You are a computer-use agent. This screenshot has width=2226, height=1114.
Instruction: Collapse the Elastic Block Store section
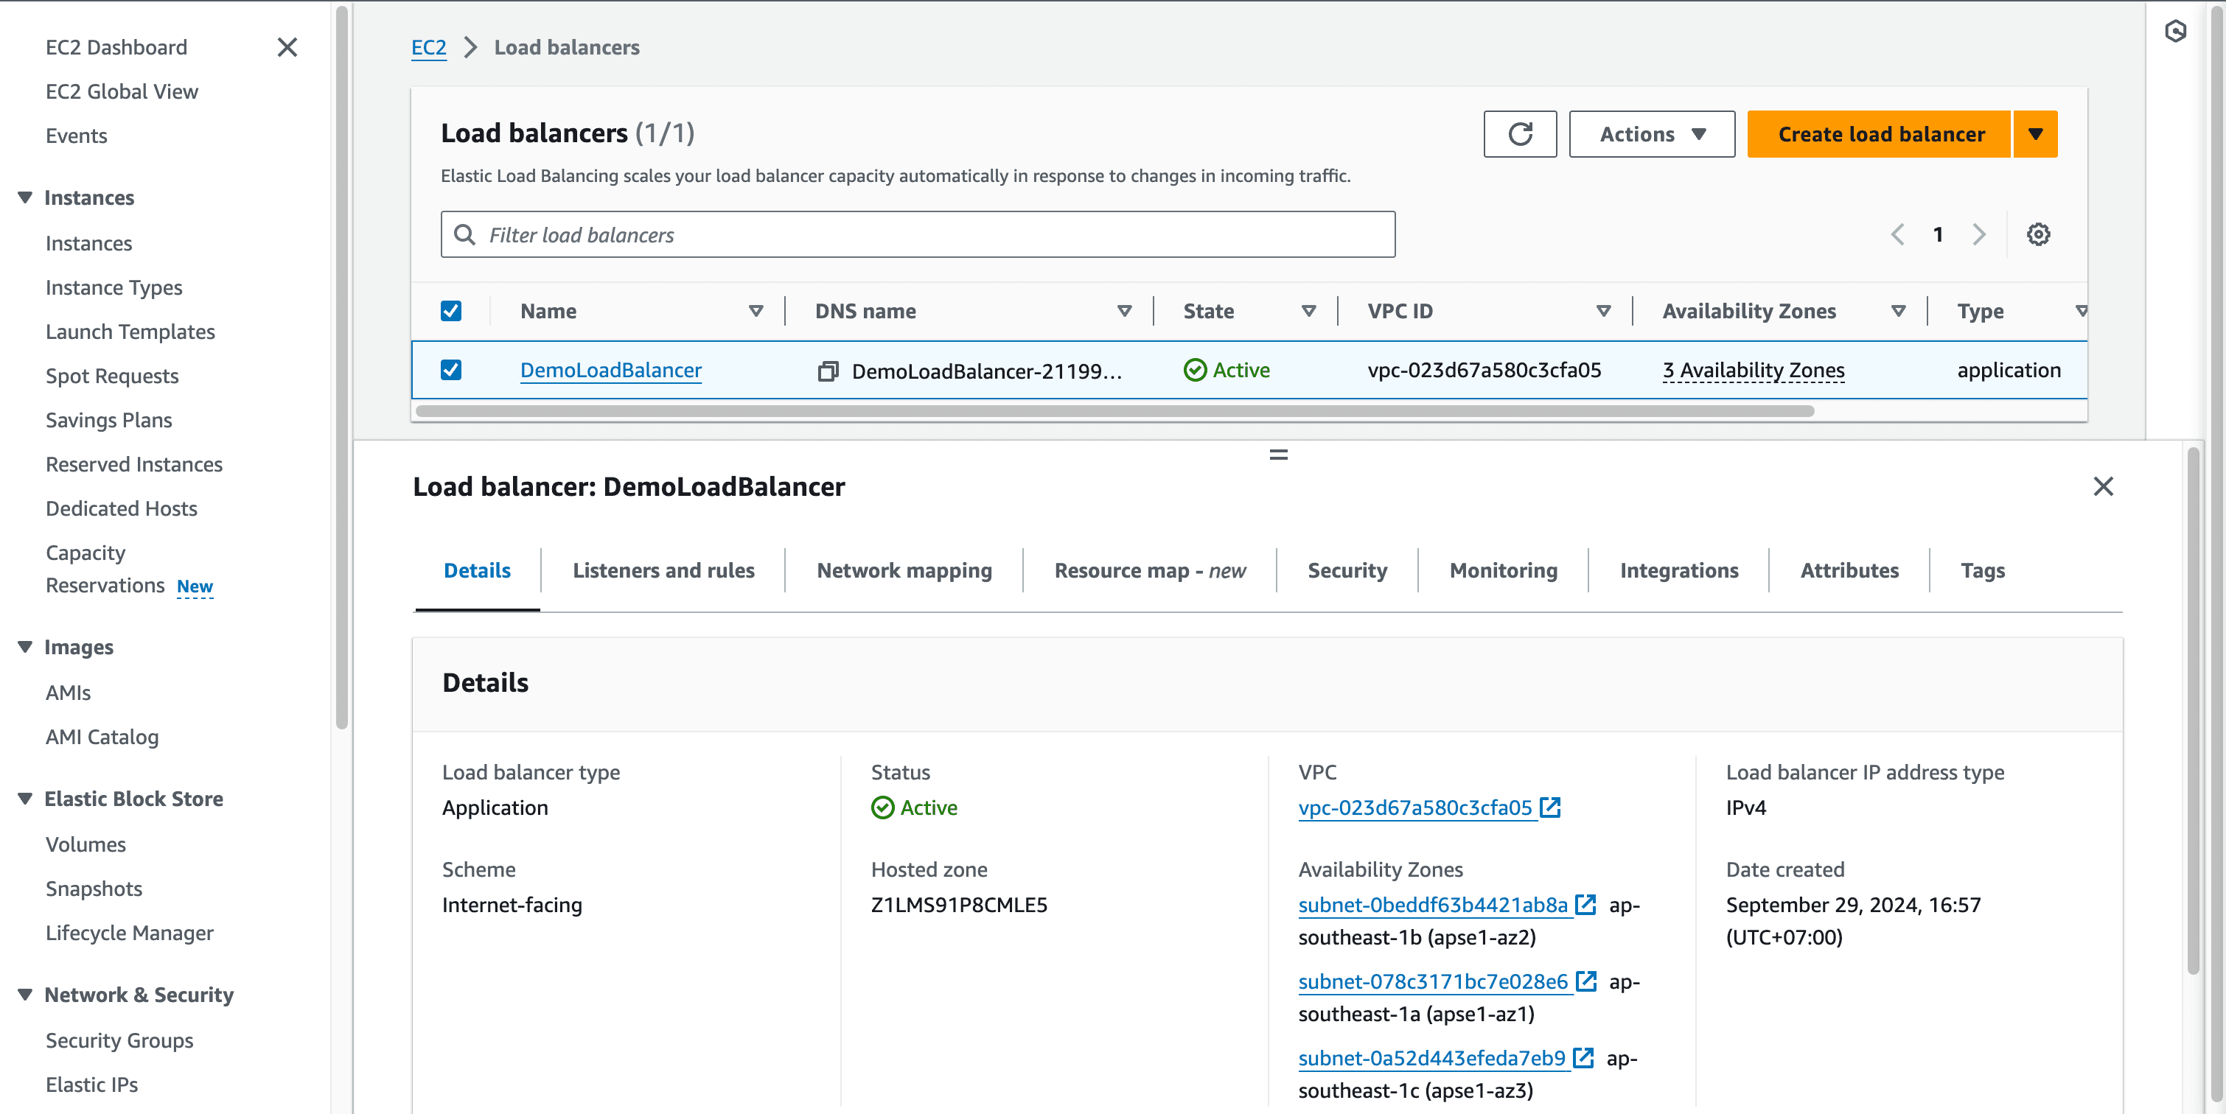click(25, 799)
